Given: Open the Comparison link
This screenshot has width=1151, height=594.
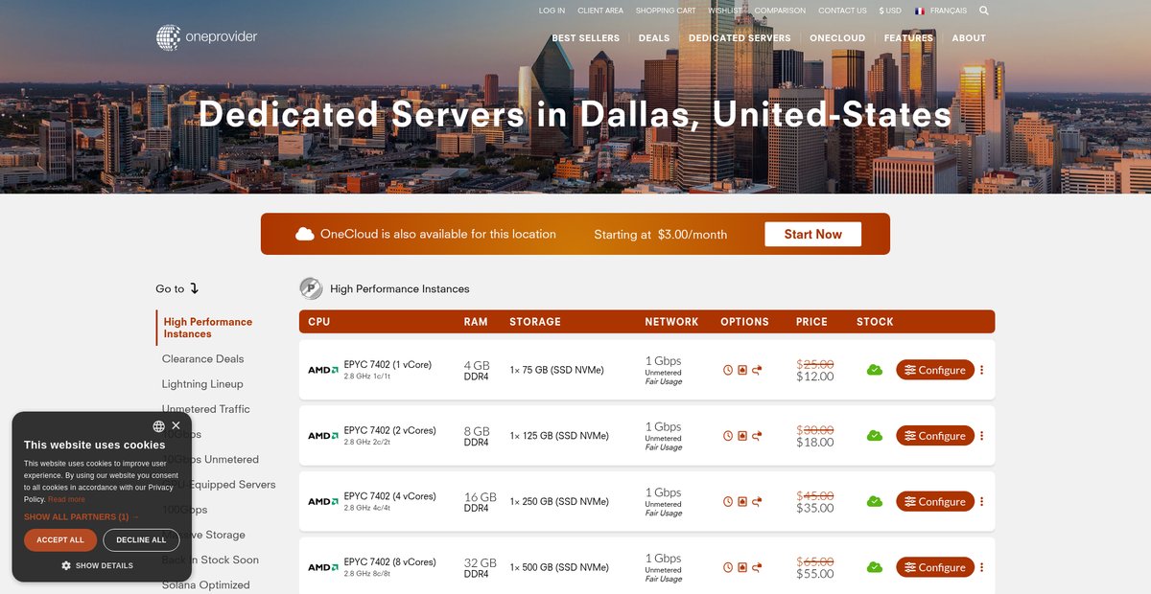Looking at the screenshot, I should [780, 11].
